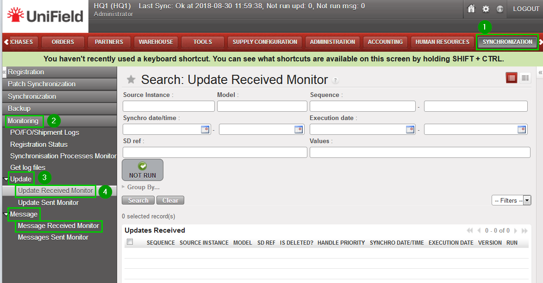Open the Tools menu tab
The width and height of the screenshot is (543, 283).
203,42
